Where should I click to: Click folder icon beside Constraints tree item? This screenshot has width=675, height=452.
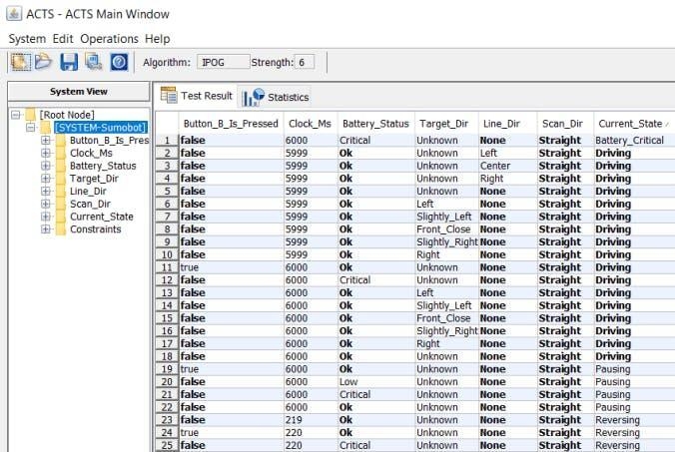[x=61, y=229]
